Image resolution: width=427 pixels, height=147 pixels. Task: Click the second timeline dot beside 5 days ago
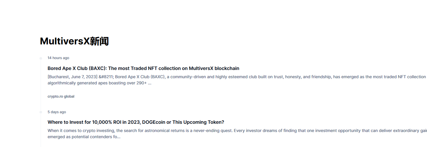pos(41,112)
